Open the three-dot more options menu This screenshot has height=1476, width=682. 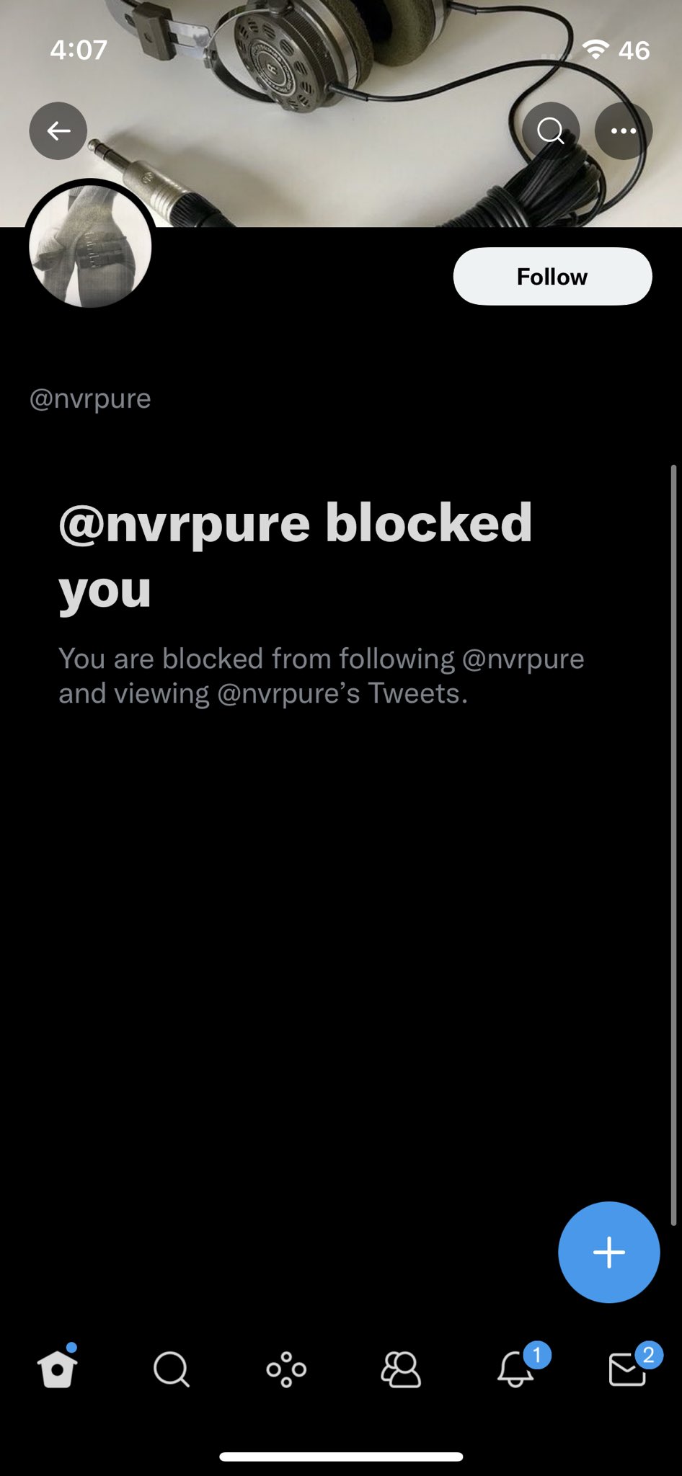point(624,130)
